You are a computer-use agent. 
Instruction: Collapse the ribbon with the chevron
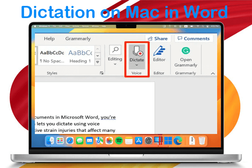tap(213, 73)
